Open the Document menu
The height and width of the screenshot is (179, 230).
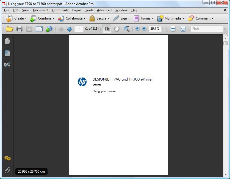click(x=41, y=10)
